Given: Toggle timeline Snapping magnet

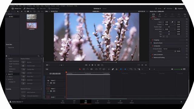Looking at the screenshot, I should [x=109, y=69].
